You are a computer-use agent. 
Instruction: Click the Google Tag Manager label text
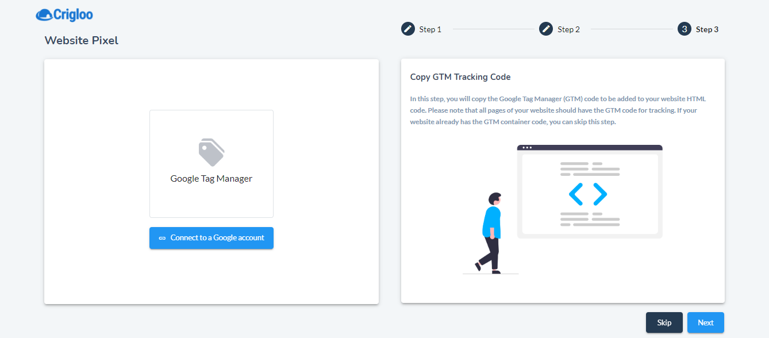point(212,179)
